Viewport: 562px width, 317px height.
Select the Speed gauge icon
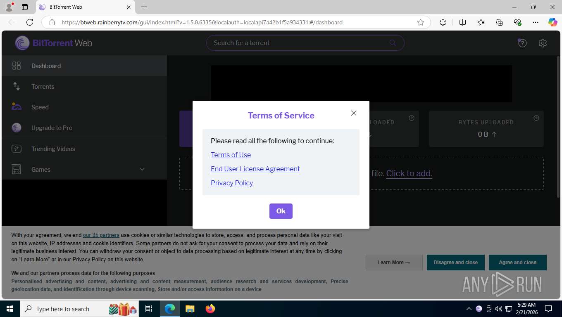point(17,107)
